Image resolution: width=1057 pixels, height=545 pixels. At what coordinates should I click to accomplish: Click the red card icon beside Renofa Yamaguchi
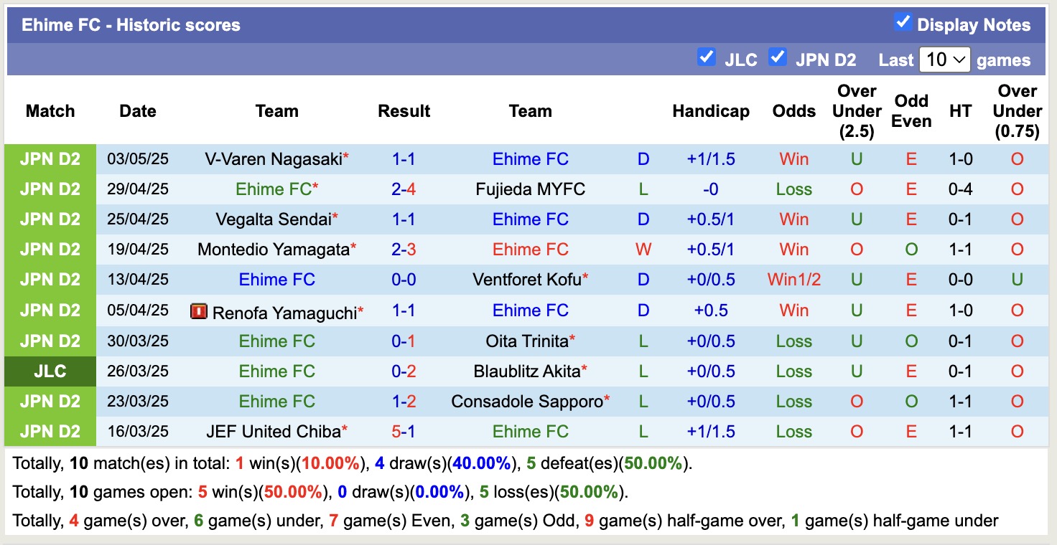[199, 311]
